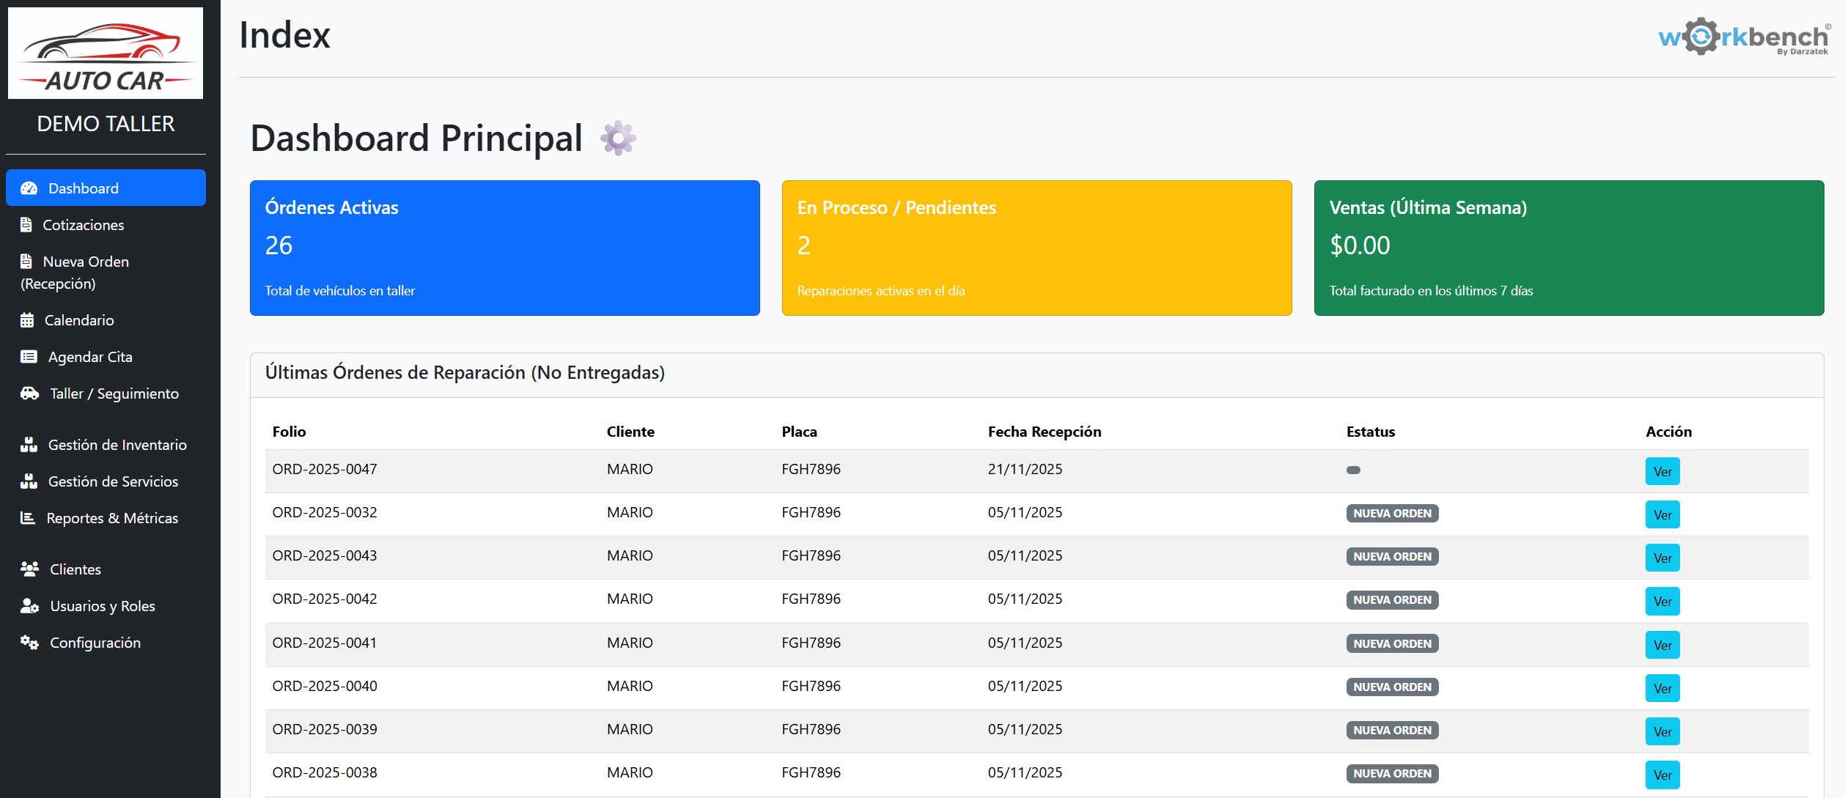The image size is (1845, 798).
Task: Click the Auto Car logo image
Action: (x=106, y=53)
